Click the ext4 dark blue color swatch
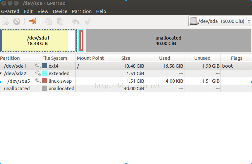Screen dimensions: 252x164 pos(45,66)
